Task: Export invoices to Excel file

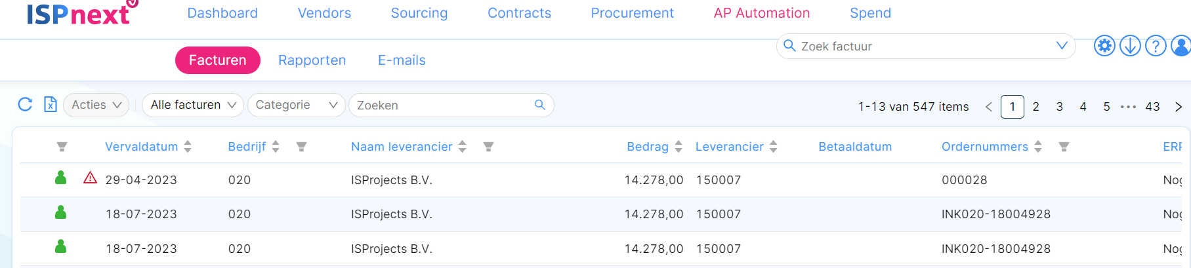Action: click(x=51, y=104)
